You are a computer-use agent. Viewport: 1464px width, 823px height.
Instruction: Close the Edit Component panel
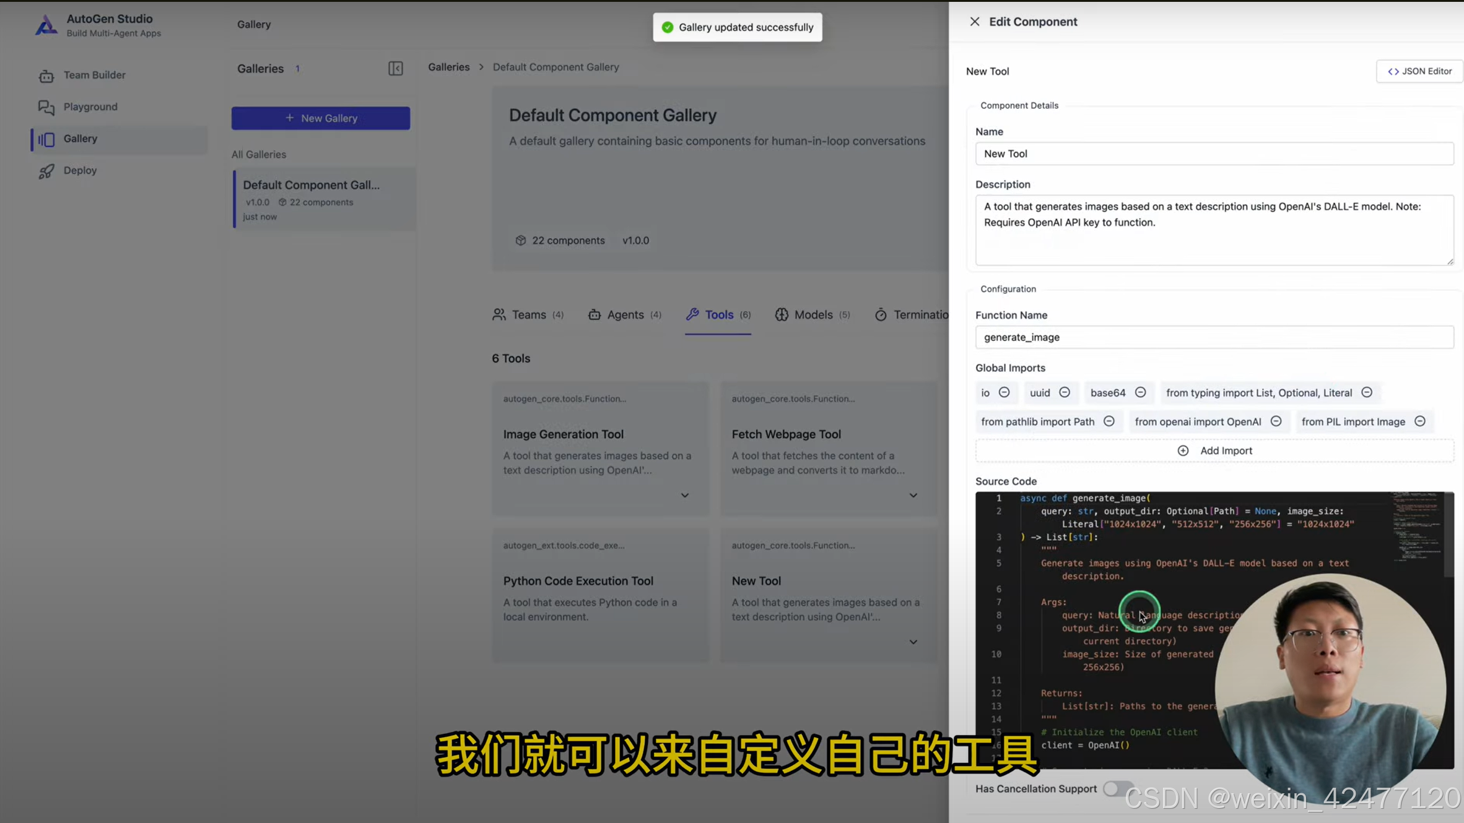[x=974, y=22]
